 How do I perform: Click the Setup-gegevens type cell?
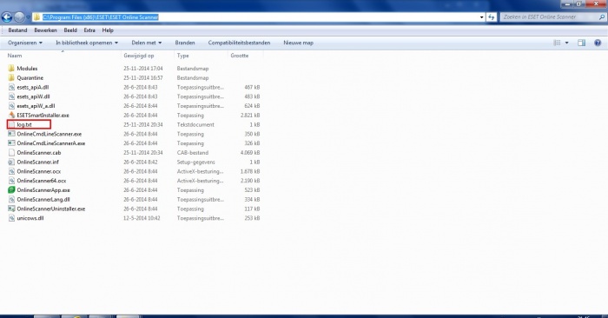[x=195, y=162]
